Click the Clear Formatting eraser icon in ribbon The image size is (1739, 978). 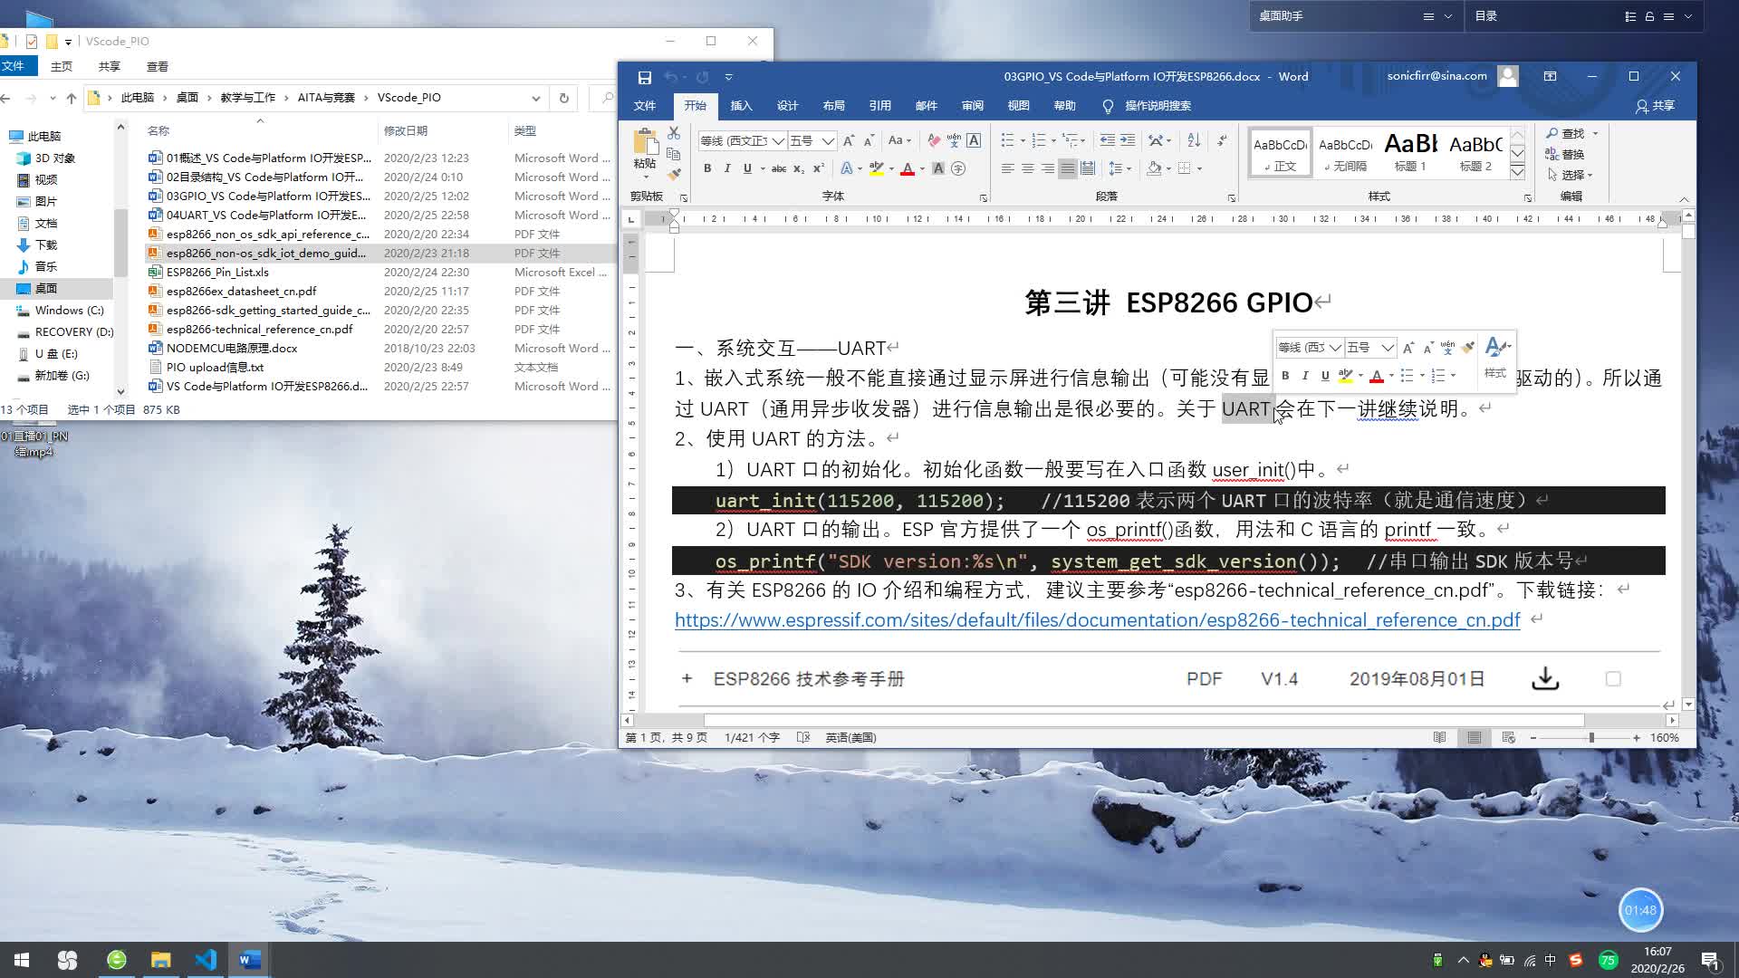coord(934,140)
